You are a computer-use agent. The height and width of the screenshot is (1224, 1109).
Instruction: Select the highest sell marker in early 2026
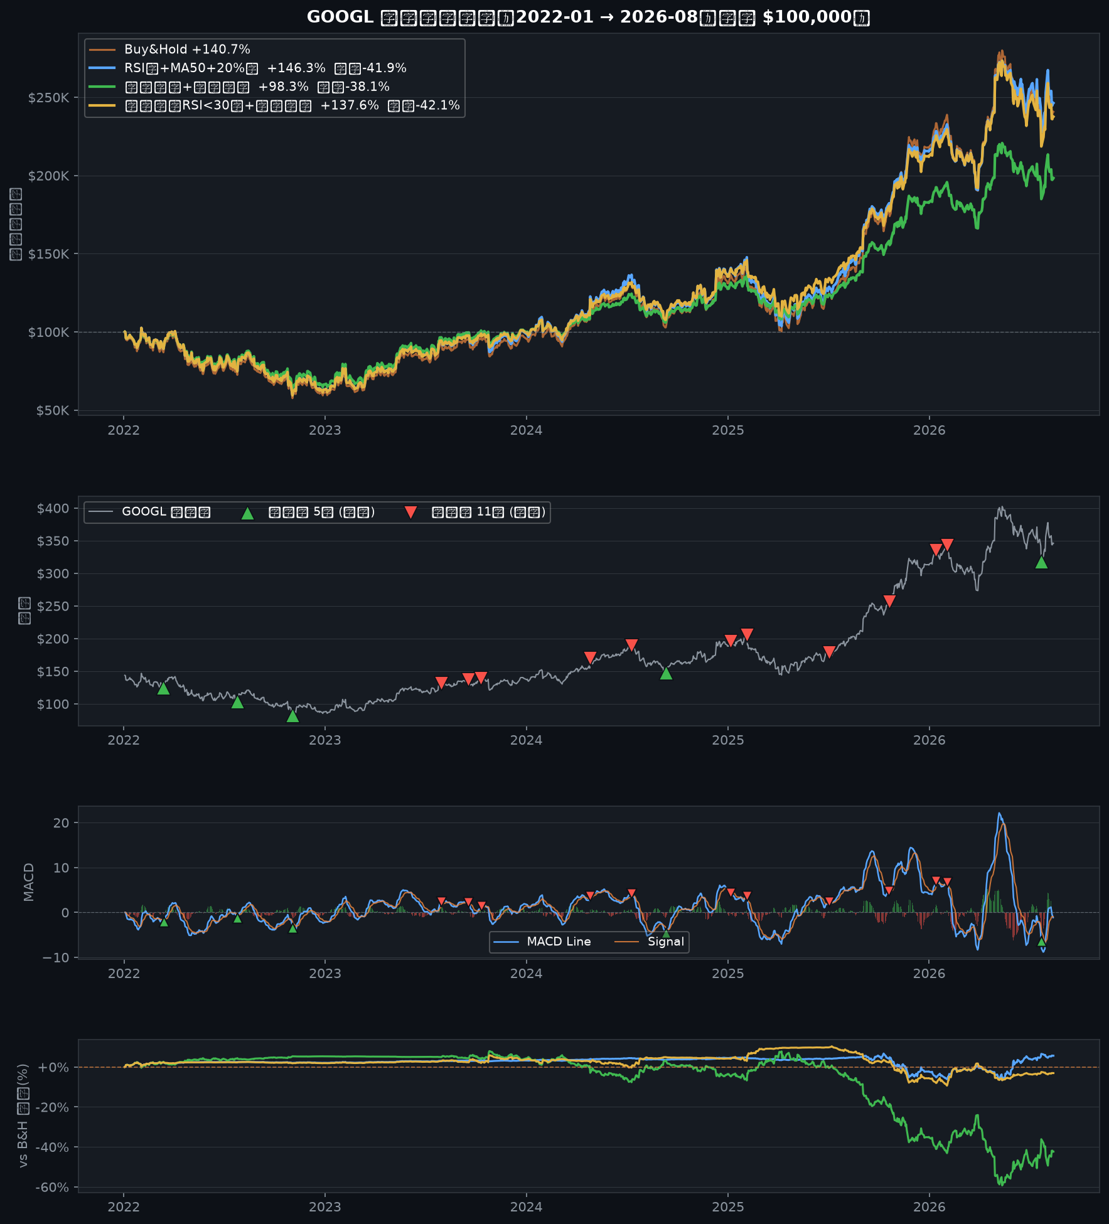click(x=948, y=545)
